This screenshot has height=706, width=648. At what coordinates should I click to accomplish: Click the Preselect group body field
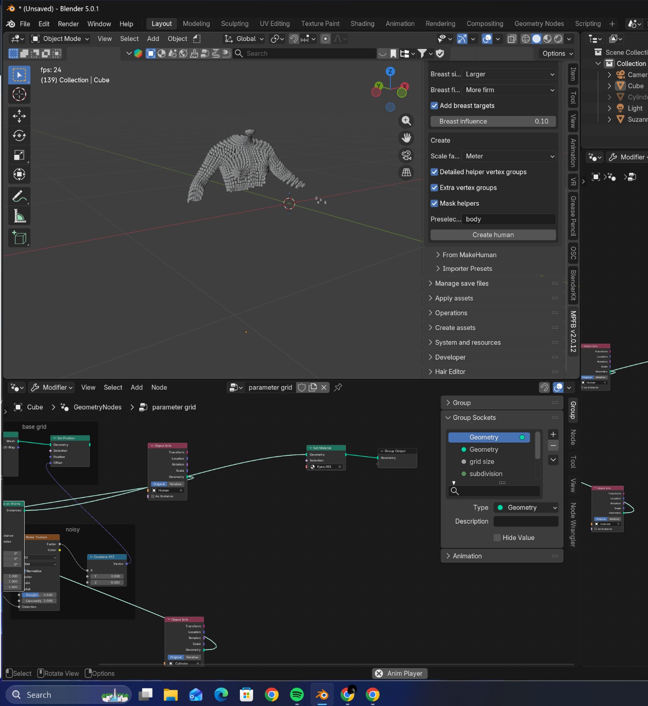tap(509, 219)
